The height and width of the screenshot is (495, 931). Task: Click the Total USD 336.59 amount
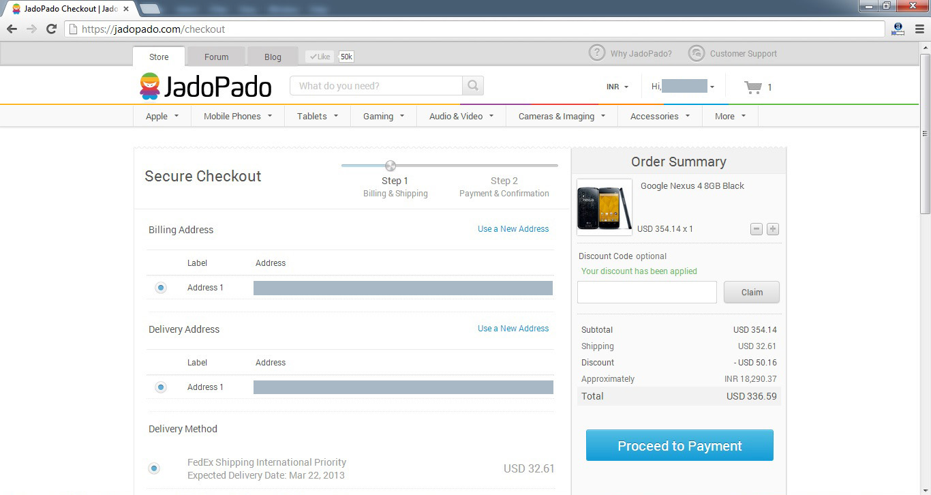point(752,396)
